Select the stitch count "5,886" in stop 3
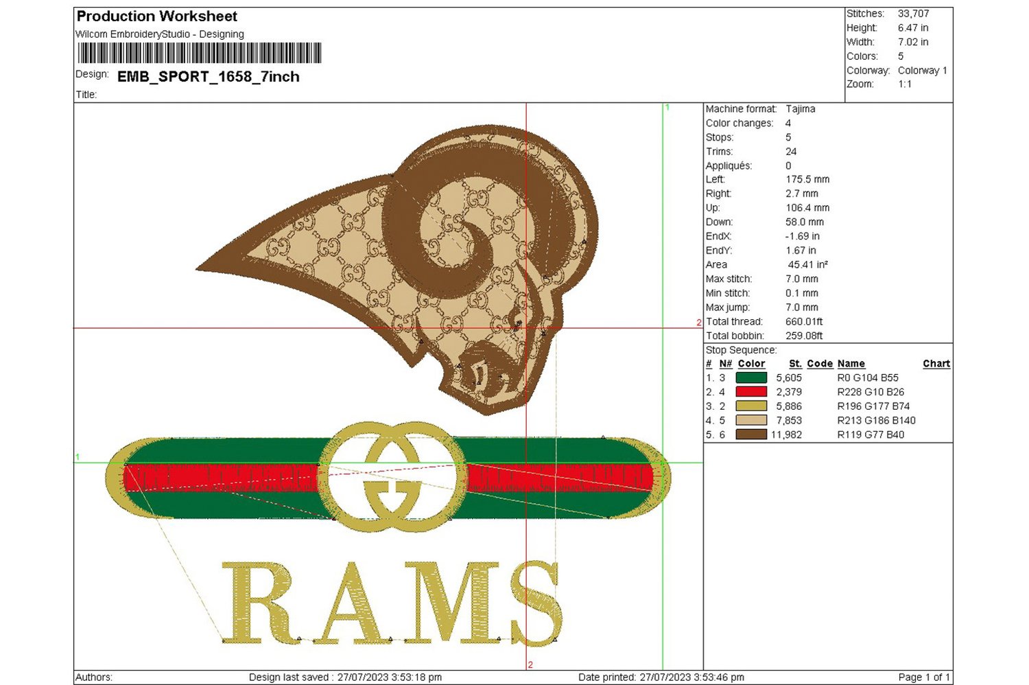 [789, 406]
